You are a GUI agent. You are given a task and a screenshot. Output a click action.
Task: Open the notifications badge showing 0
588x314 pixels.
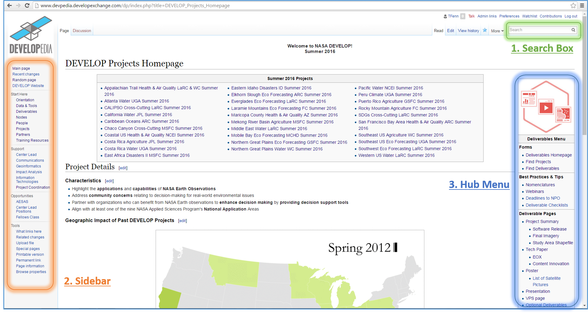point(463,16)
